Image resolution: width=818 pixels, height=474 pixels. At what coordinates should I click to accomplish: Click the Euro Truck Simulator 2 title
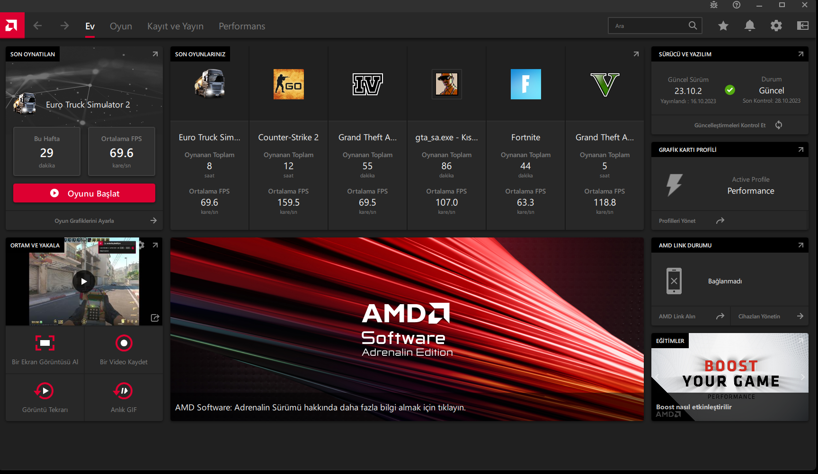pyautogui.click(x=88, y=105)
